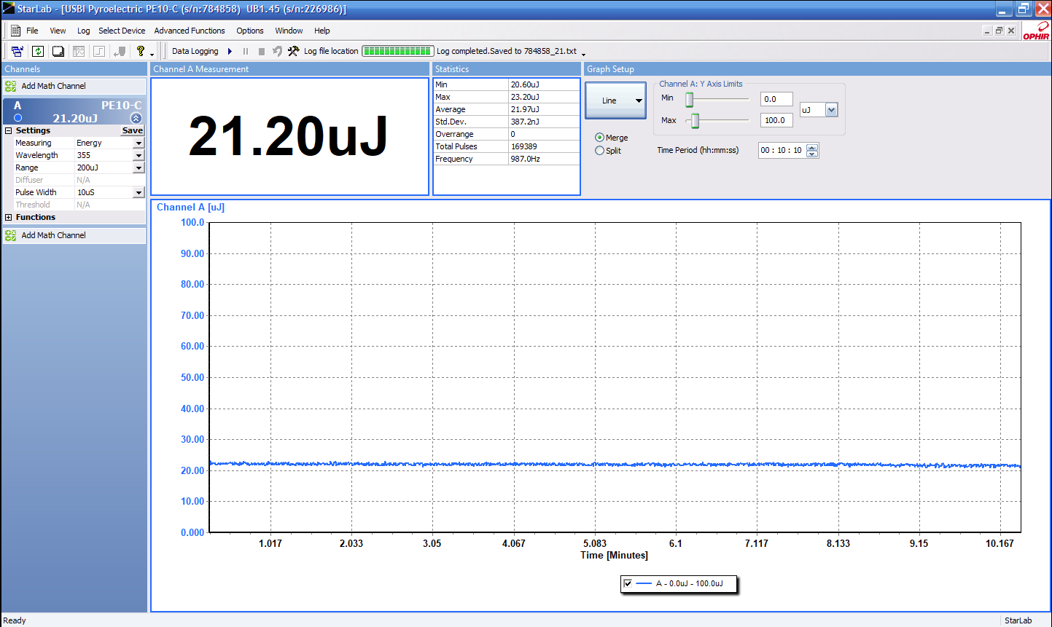Image resolution: width=1052 pixels, height=627 pixels.
Task: Click the grayed arrow device toolbar icon
Action: 120,51
